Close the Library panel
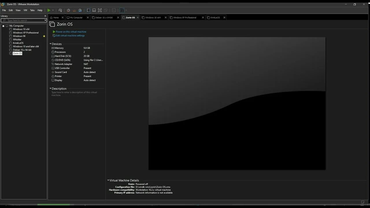 click(x=45, y=16)
